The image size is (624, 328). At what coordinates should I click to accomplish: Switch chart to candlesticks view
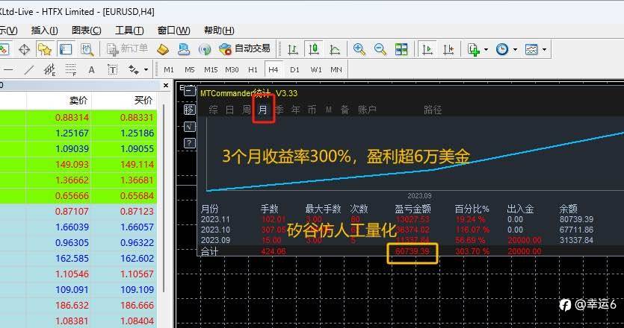(x=314, y=49)
